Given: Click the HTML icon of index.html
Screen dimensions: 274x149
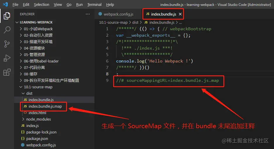Looking at the screenshot, I should 25,113.
